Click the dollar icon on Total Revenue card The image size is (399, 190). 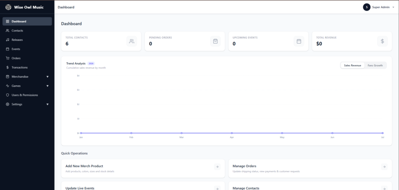pos(383,41)
